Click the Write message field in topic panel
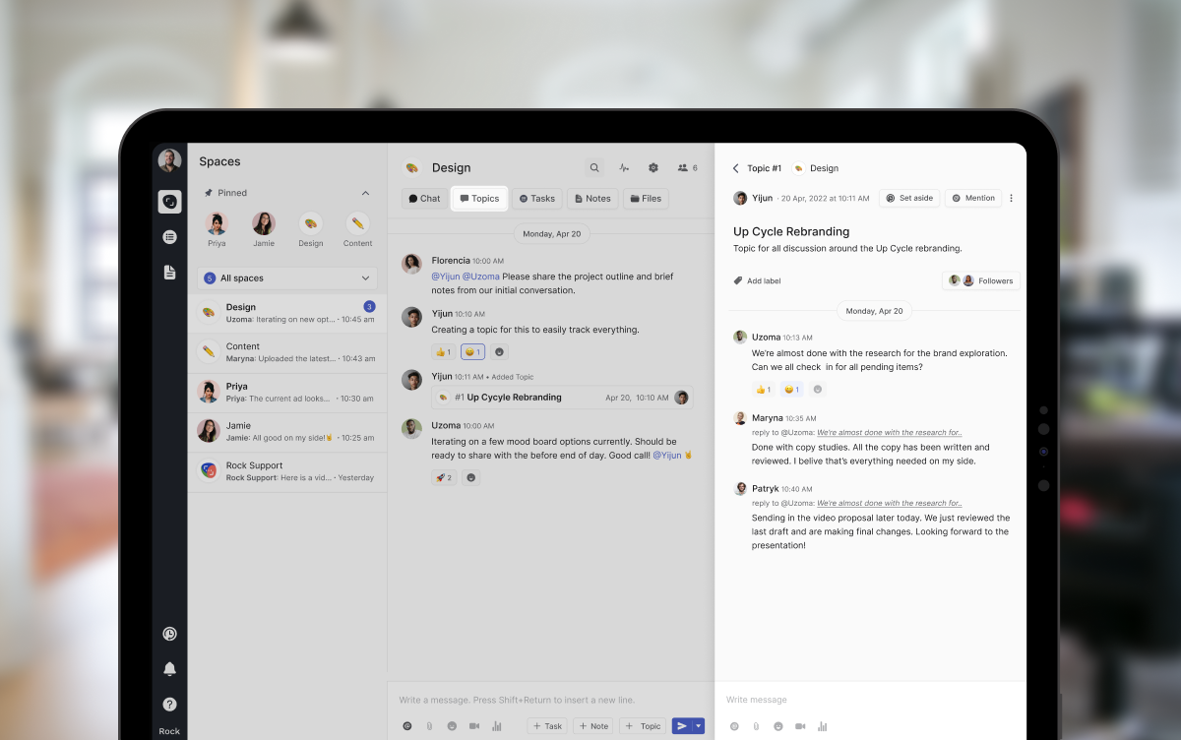This screenshot has width=1181, height=740. pyautogui.click(x=870, y=700)
